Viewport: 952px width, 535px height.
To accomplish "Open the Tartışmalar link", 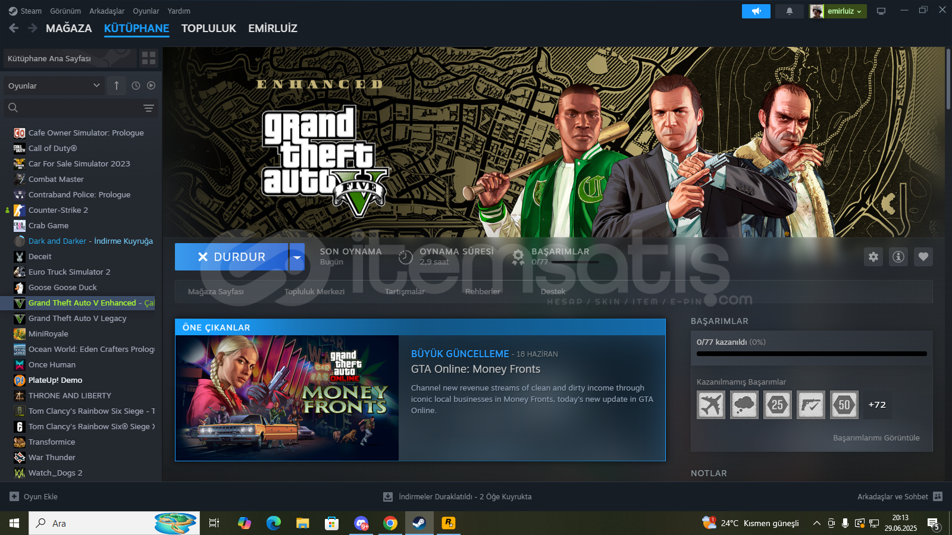I will point(405,291).
